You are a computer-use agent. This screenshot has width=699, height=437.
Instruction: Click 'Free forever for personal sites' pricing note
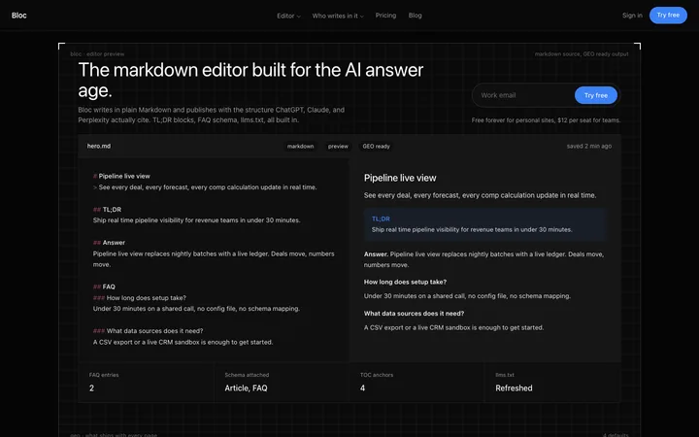(x=546, y=120)
